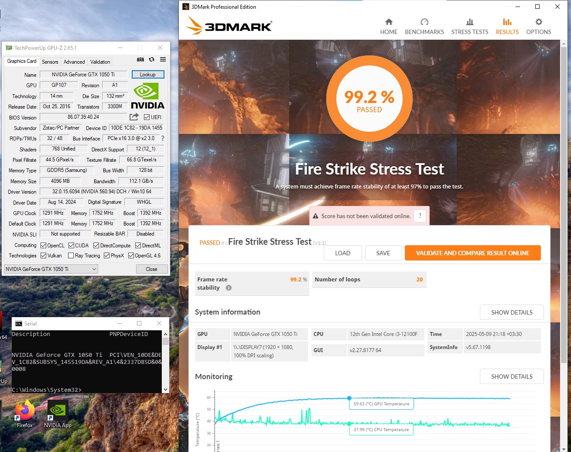Switch to Graphics Card tab

coord(22,61)
